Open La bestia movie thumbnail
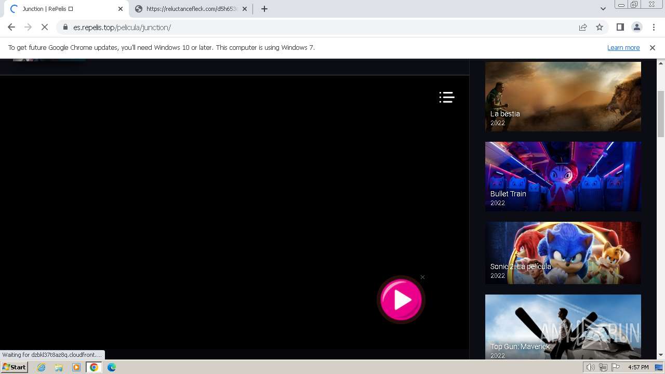Viewport: 665px width, 374px height. [563, 97]
